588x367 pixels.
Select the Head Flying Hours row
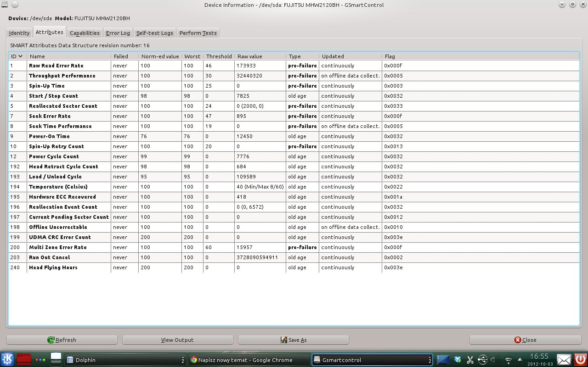(x=294, y=267)
